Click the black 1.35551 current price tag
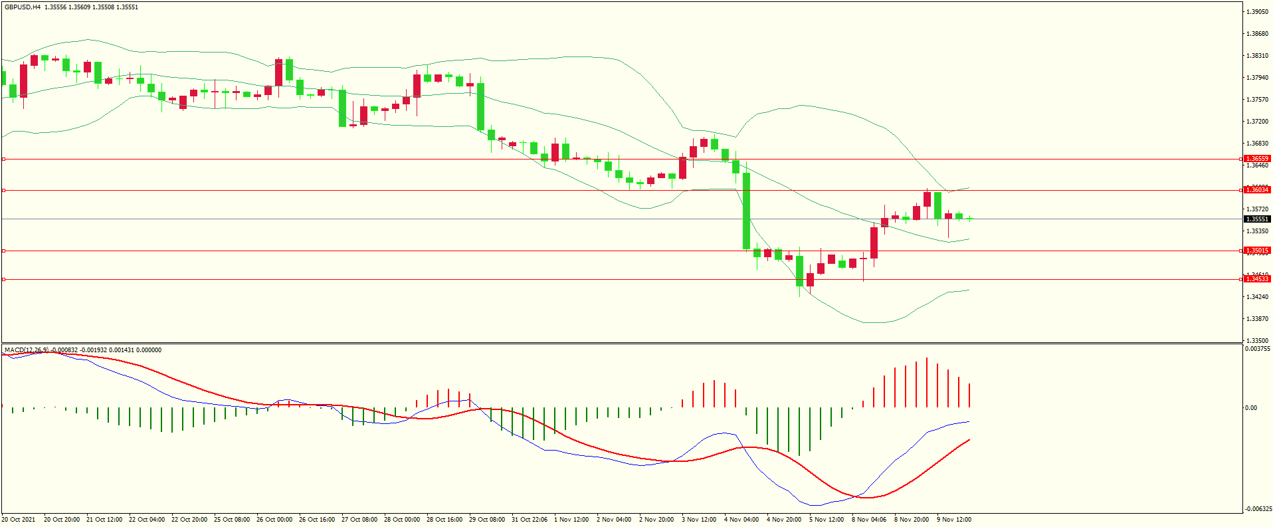 (1256, 219)
